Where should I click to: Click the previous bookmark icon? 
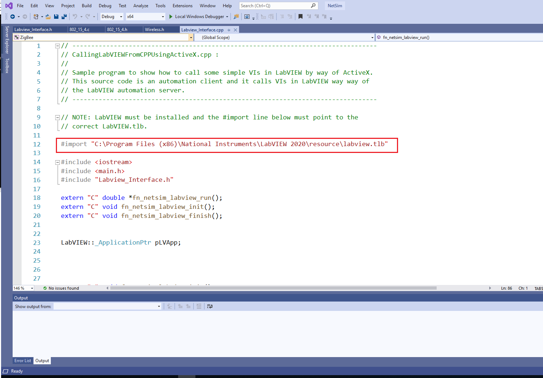click(x=309, y=17)
